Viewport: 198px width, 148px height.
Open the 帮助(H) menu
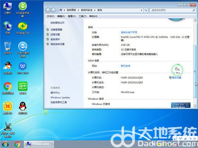click(93, 16)
